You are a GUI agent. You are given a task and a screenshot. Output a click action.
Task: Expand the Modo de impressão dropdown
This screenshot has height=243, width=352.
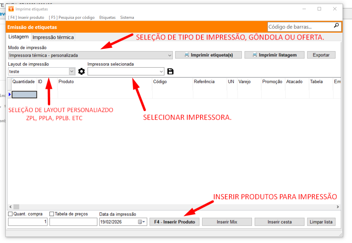(x=170, y=55)
